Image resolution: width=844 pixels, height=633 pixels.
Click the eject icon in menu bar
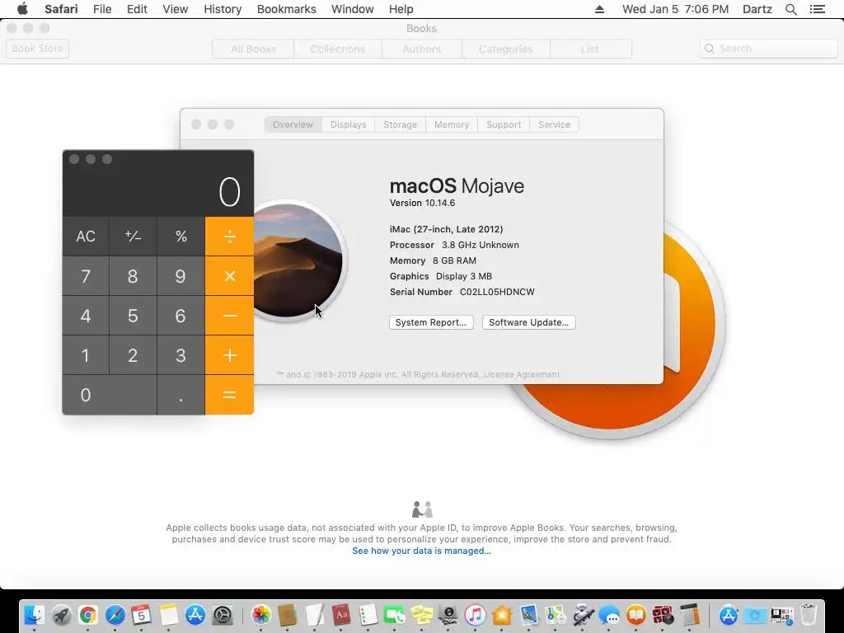(x=599, y=9)
